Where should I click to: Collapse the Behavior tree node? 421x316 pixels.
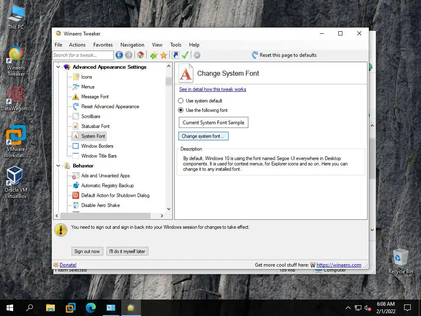pyautogui.click(x=58, y=166)
